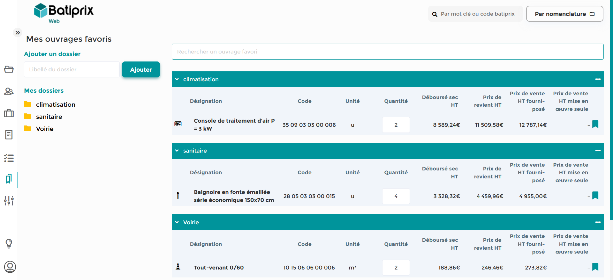Focus the Rechercher un ouvrage favori field
Image resolution: width=613 pixels, height=280 pixels.
coord(388,52)
